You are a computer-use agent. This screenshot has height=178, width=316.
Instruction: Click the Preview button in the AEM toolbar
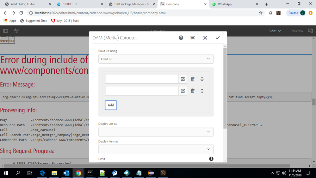coord(296,31)
